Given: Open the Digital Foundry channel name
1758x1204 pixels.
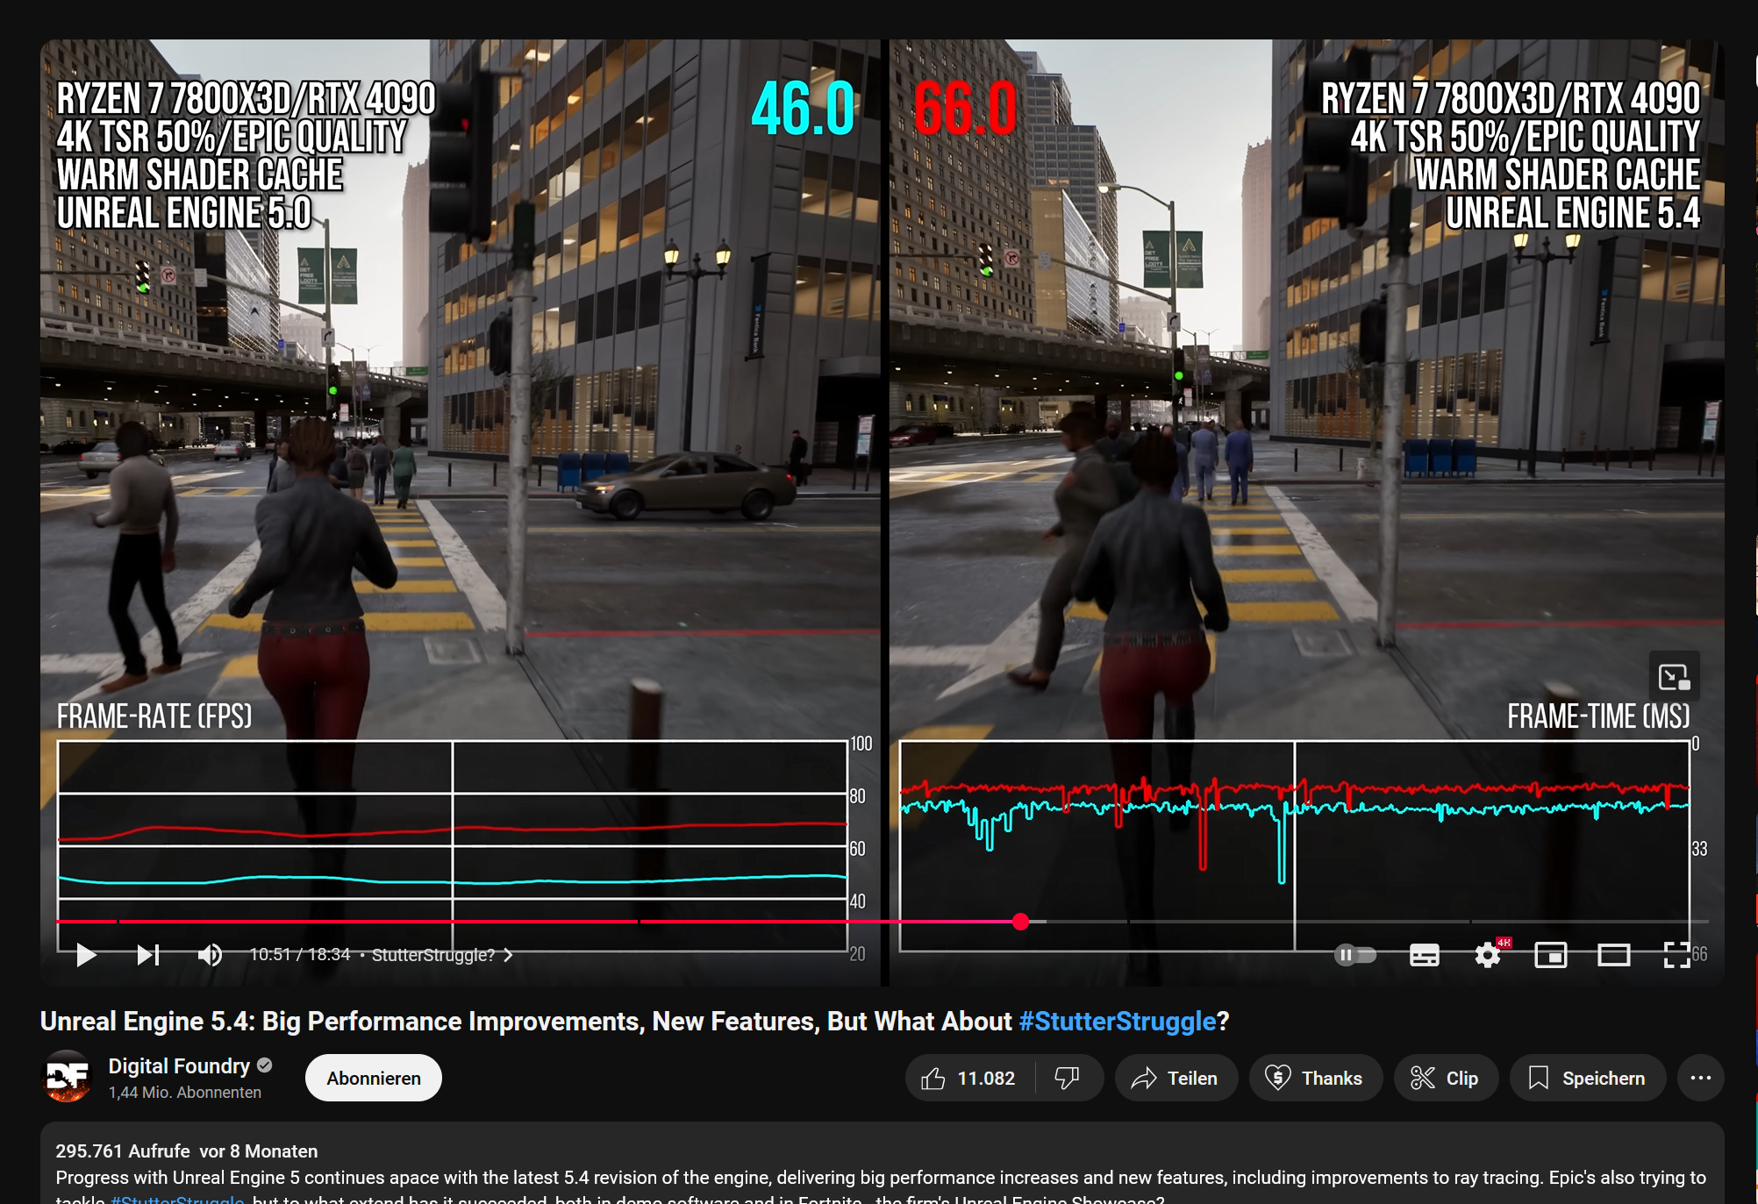Looking at the screenshot, I should click(178, 1066).
